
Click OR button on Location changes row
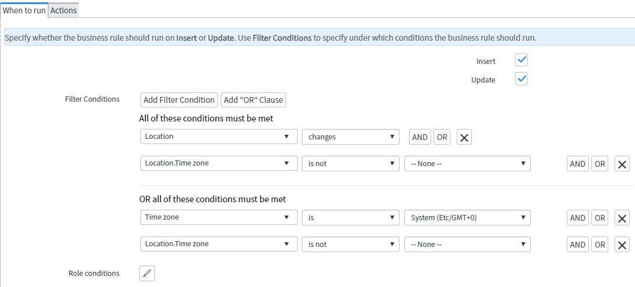pos(442,137)
